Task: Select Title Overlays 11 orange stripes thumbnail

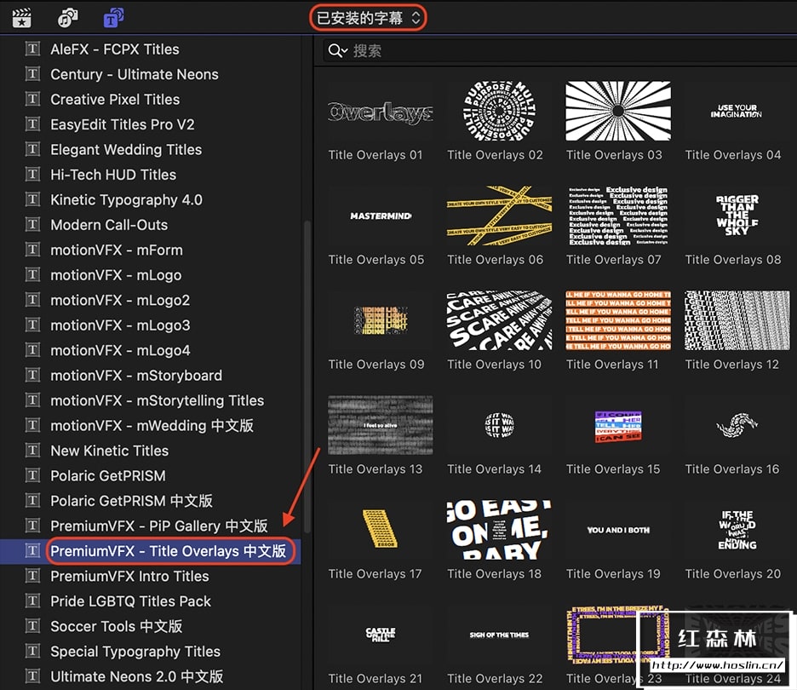Action: [618, 321]
